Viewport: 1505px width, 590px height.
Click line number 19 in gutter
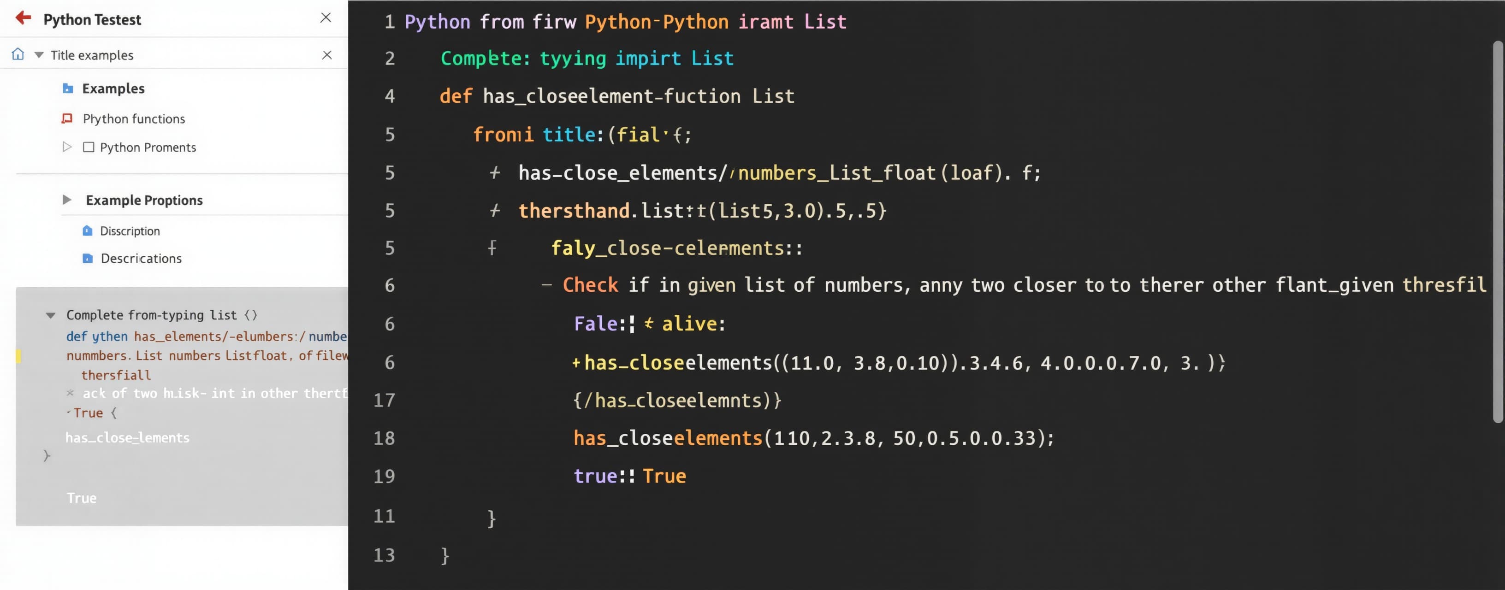[x=385, y=477]
